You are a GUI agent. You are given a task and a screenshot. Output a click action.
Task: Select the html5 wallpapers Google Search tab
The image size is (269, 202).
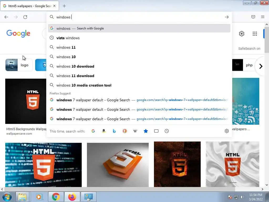[x=29, y=6]
